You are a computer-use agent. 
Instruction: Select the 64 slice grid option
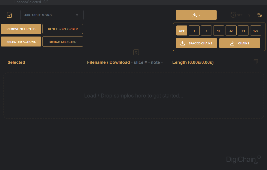pos(243,31)
